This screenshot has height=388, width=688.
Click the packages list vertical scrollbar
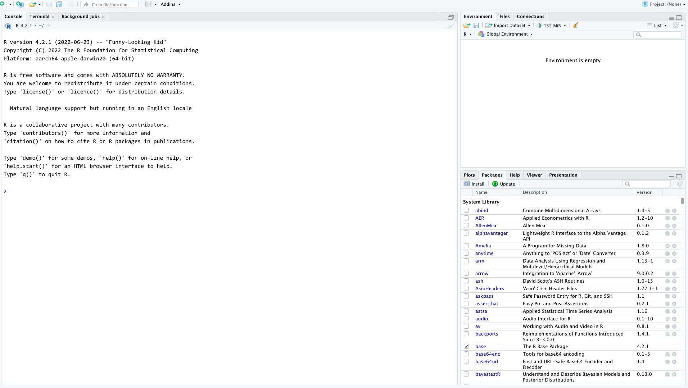pyautogui.click(x=682, y=201)
